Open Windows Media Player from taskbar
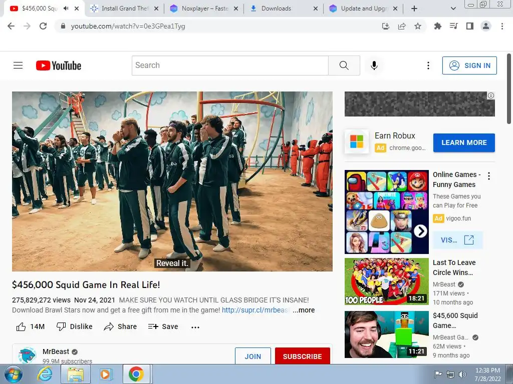This screenshot has height=384, width=513. click(x=106, y=374)
